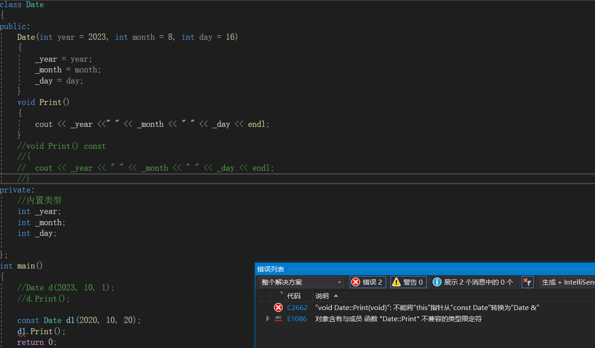Click the //Date d(2023, 10, 1); comment

(66, 288)
